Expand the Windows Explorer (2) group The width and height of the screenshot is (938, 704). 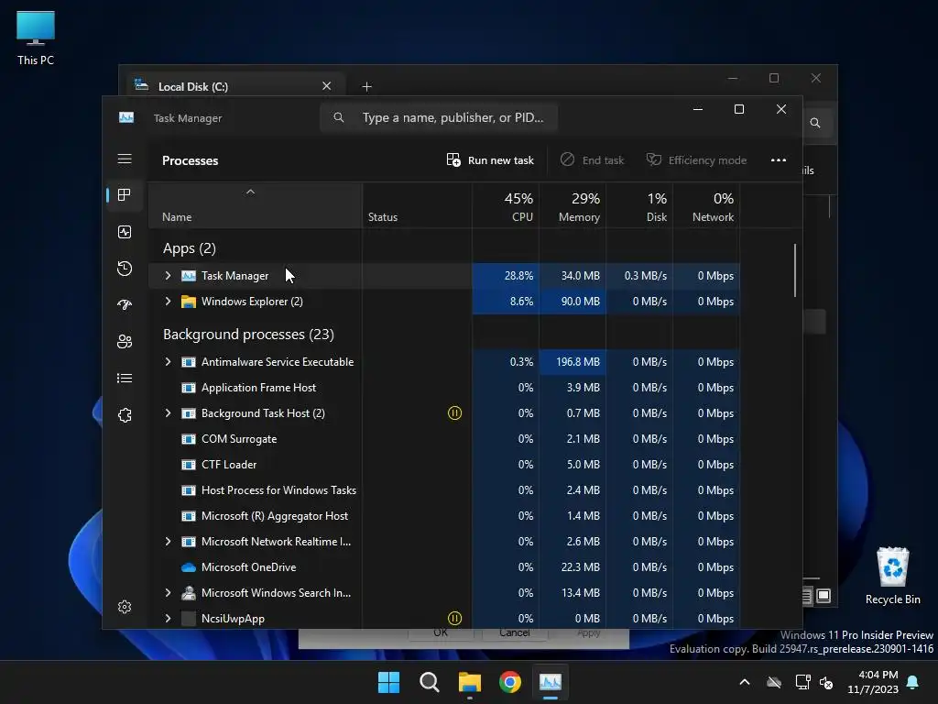point(169,301)
